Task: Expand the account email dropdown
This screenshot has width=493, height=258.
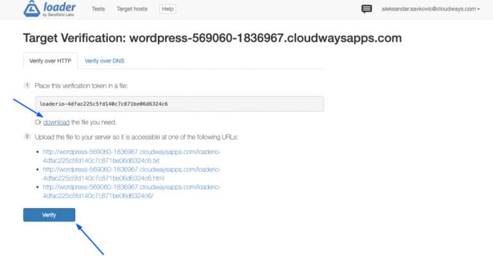Action: coord(431,9)
